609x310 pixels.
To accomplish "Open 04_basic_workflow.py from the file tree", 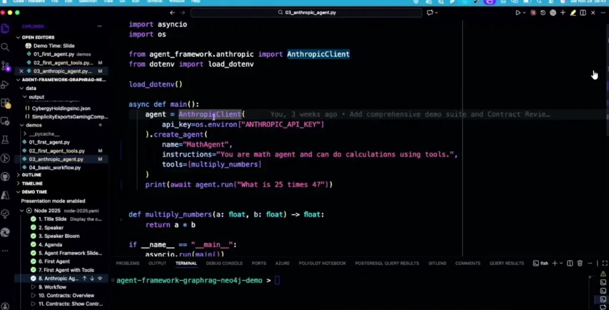I will pyautogui.click(x=55, y=168).
